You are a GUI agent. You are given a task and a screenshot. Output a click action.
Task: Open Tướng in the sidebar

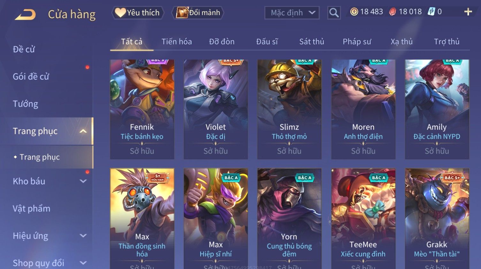coord(25,104)
